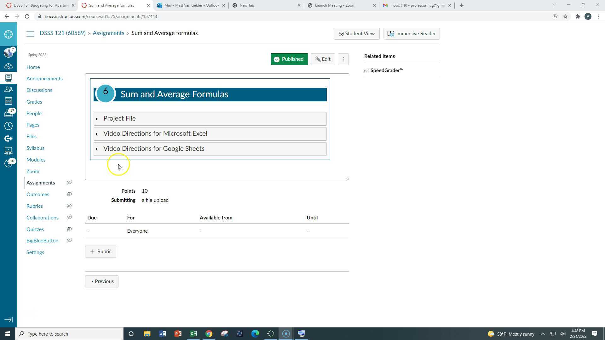Image resolution: width=605 pixels, height=340 pixels.
Task: Open the Calendar icon in global nav
Action: 9,101
